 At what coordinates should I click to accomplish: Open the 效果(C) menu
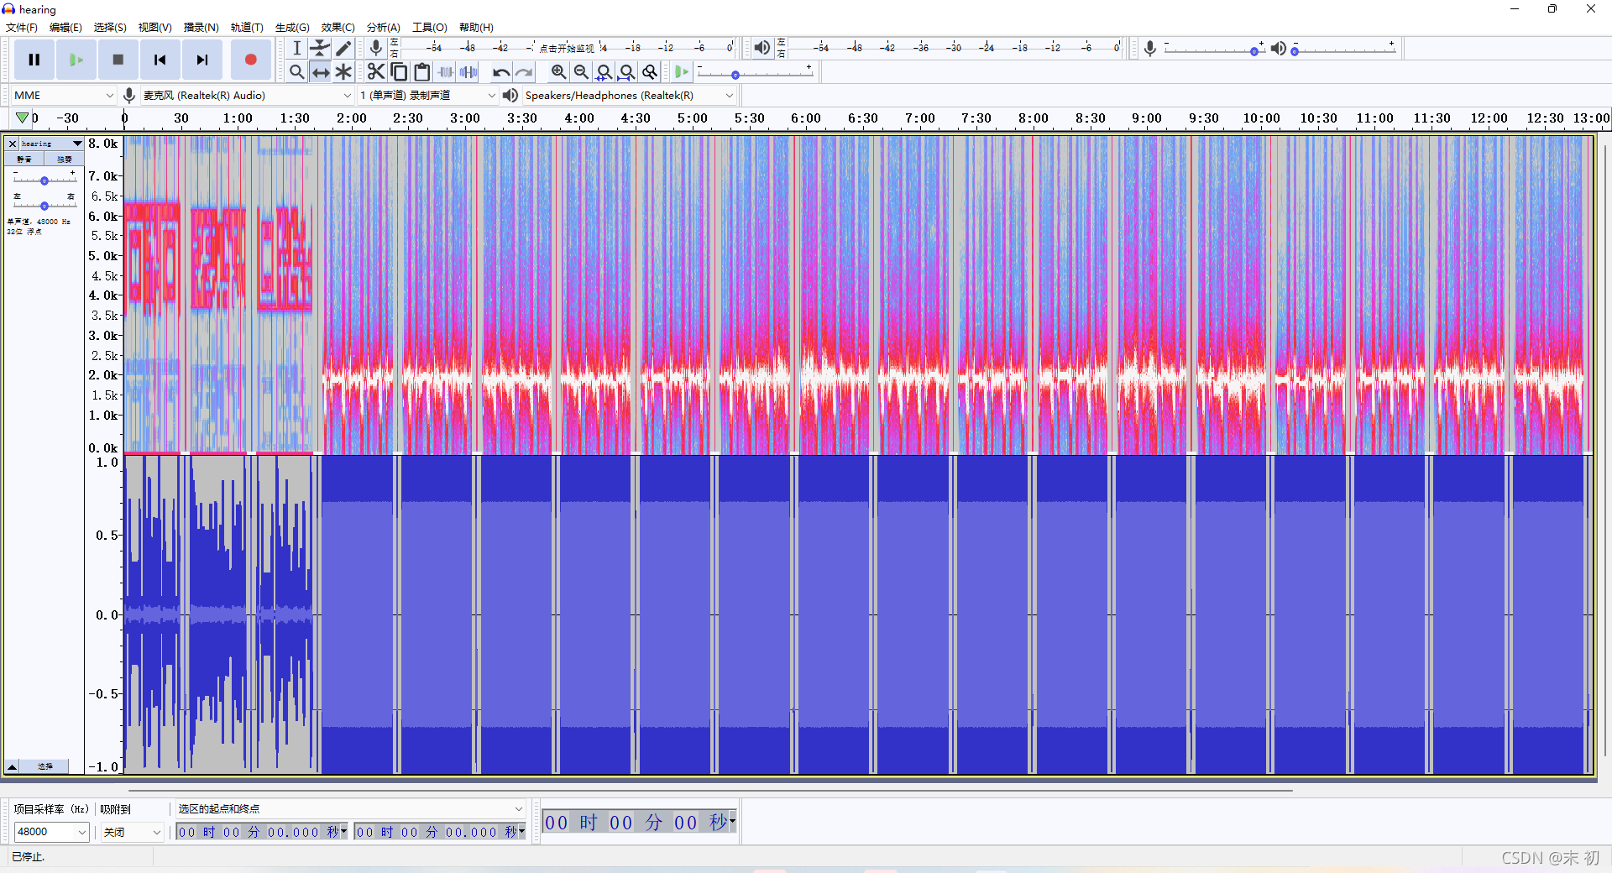pos(338,28)
